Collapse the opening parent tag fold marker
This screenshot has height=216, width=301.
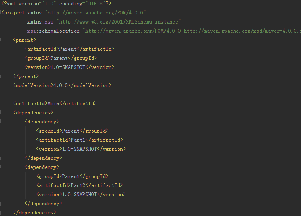pos(0,40)
